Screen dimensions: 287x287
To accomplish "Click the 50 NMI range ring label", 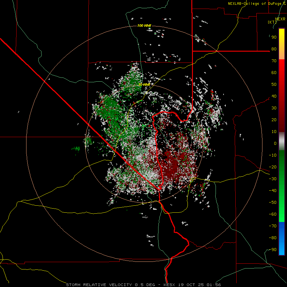I will (144, 85).
